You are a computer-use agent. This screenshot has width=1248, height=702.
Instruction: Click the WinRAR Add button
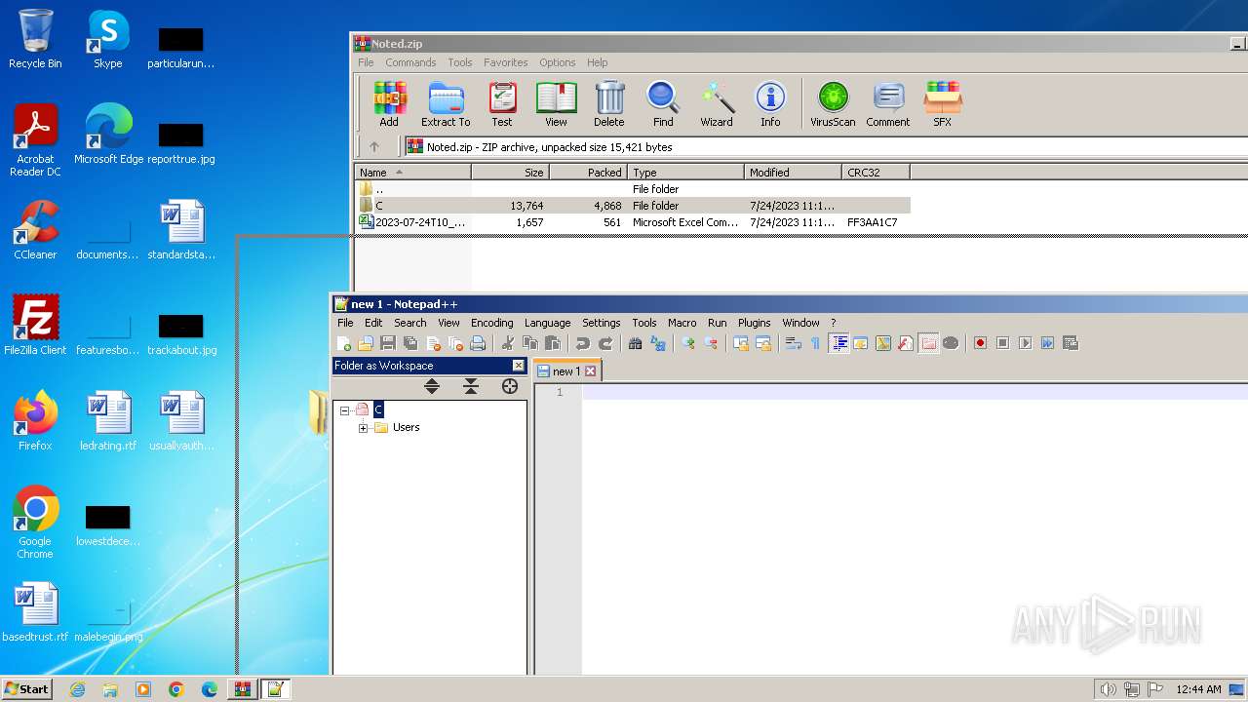tap(389, 104)
